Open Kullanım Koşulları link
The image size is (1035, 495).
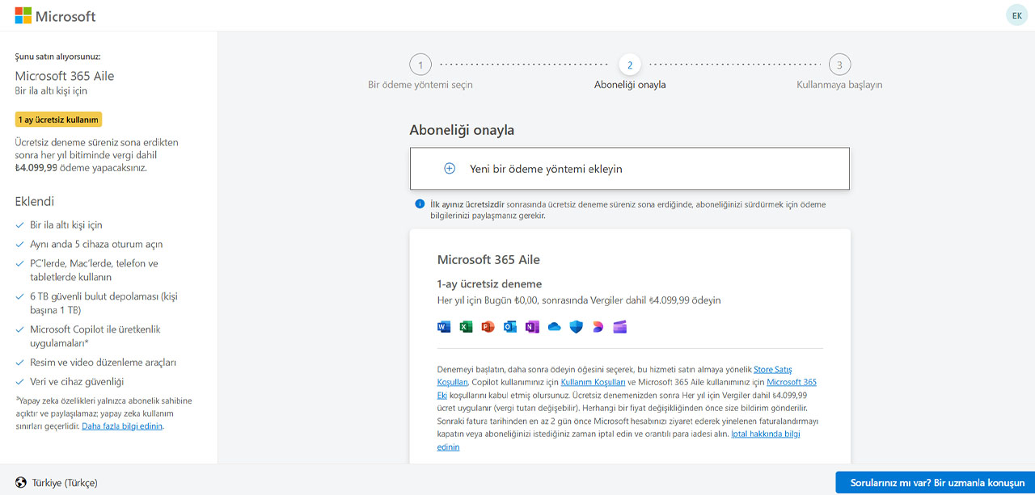click(x=593, y=382)
